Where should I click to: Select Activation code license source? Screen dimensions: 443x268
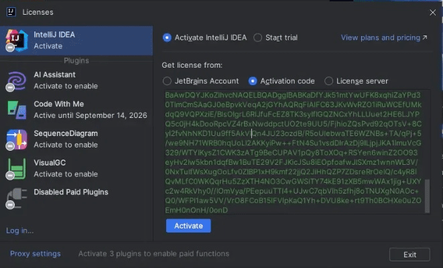(253, 81)
